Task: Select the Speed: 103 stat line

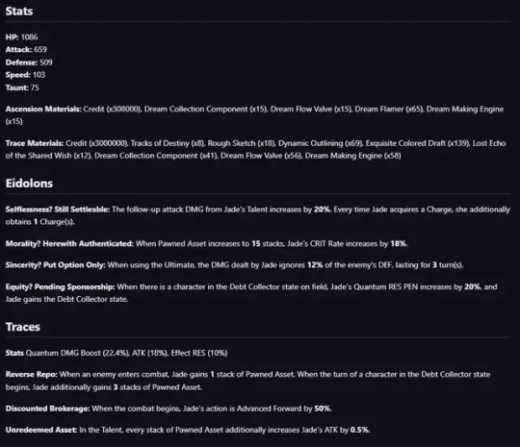Action: coord(25,75)
